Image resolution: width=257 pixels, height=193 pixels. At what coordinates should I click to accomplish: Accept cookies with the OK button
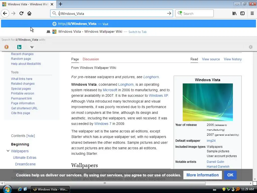point(230,175)
